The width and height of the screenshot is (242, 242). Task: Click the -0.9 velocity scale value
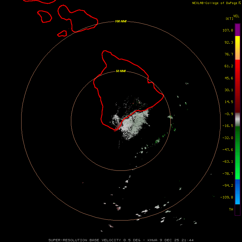click(229, 114)
